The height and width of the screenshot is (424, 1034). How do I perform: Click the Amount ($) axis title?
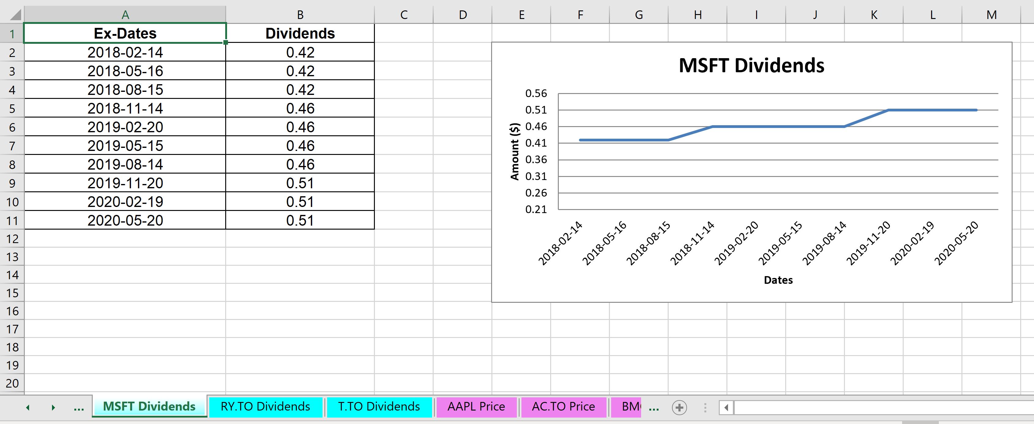(515, 151)
